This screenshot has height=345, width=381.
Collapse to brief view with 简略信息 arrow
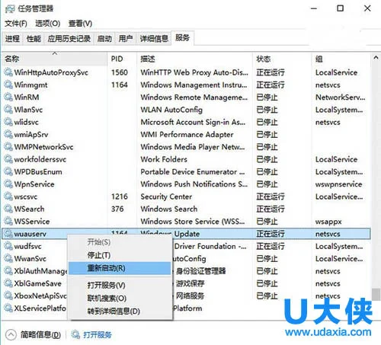coord(11,335)
